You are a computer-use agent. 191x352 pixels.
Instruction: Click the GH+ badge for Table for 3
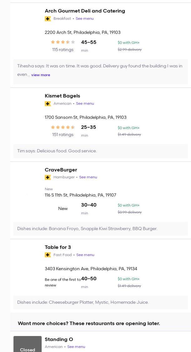tap(48, 255)
